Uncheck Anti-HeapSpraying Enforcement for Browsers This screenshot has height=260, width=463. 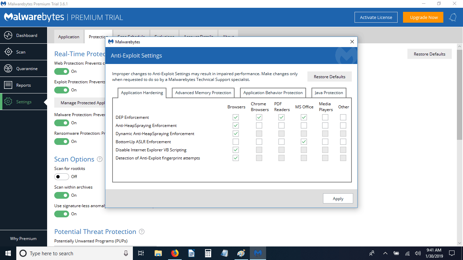[236, 126]
